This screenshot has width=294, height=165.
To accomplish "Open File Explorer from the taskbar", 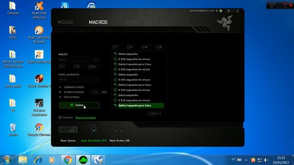I will [23, 160].
